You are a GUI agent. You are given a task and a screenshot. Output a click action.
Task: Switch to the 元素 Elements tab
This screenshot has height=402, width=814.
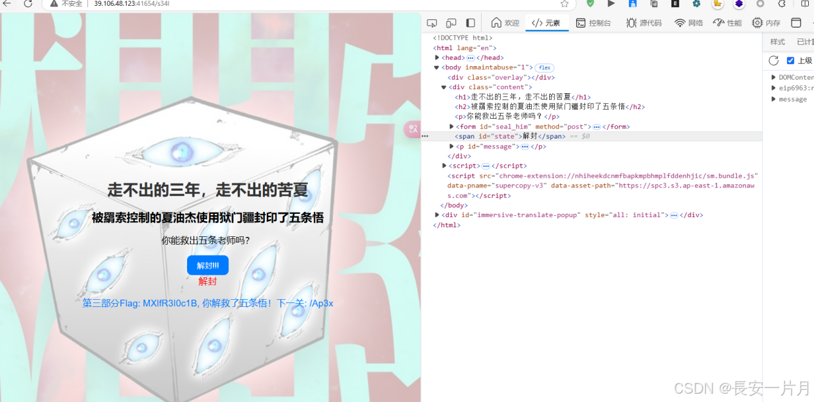[547, 23]
